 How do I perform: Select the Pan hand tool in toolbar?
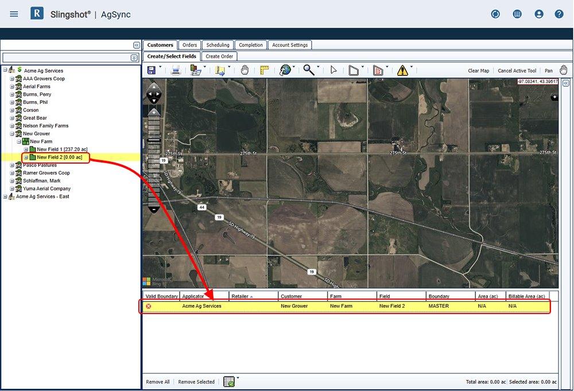(245, 70)
